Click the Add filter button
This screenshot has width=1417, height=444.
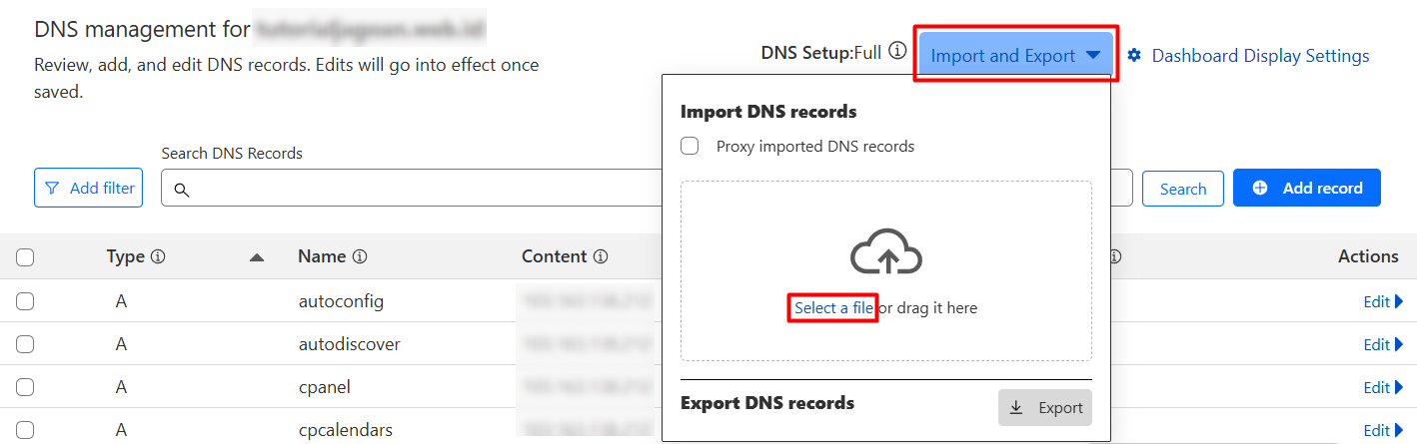click(x=89, y=188)
